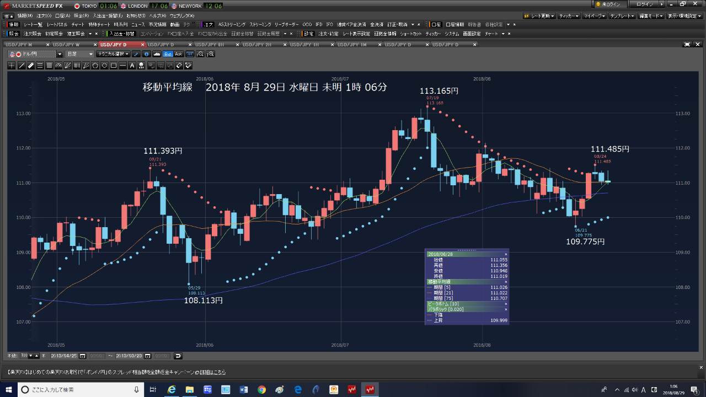Pick the text annotation 'A' tool
706x397 pixels.
coord(132,66)
